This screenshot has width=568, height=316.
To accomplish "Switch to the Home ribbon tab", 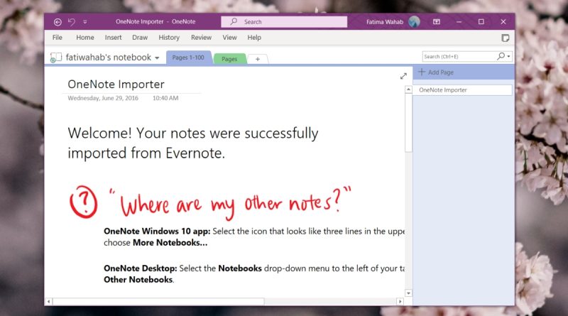I will [x=85, y=38].
